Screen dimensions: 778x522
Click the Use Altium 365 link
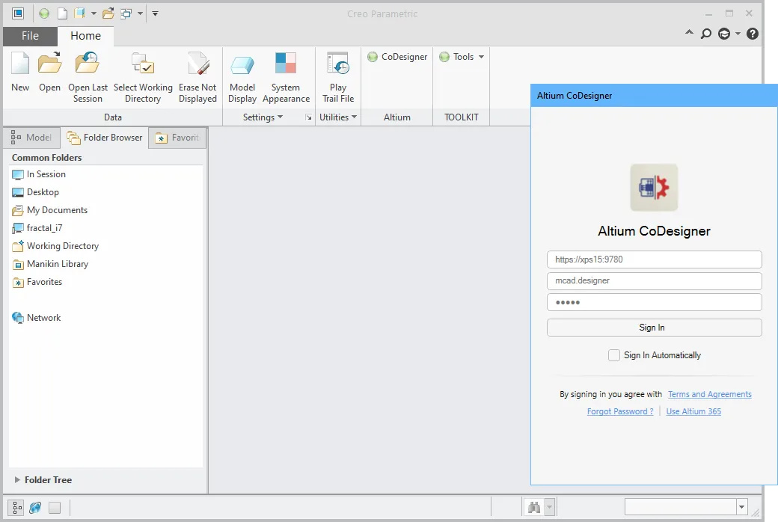point(693,411)
